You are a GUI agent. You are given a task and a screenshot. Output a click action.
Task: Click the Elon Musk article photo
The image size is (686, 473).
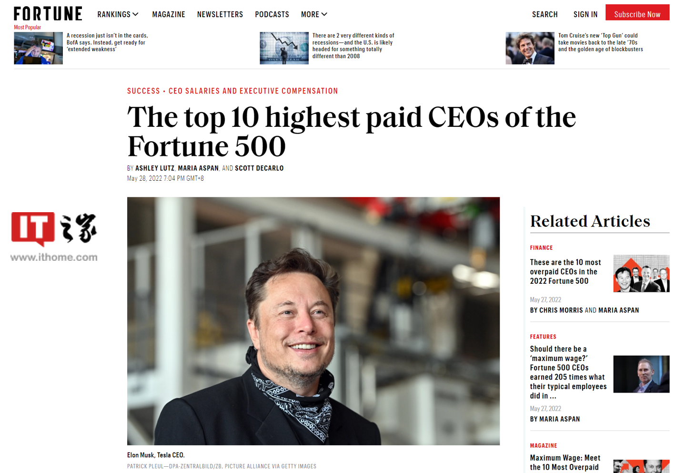[x=313, y=321]
